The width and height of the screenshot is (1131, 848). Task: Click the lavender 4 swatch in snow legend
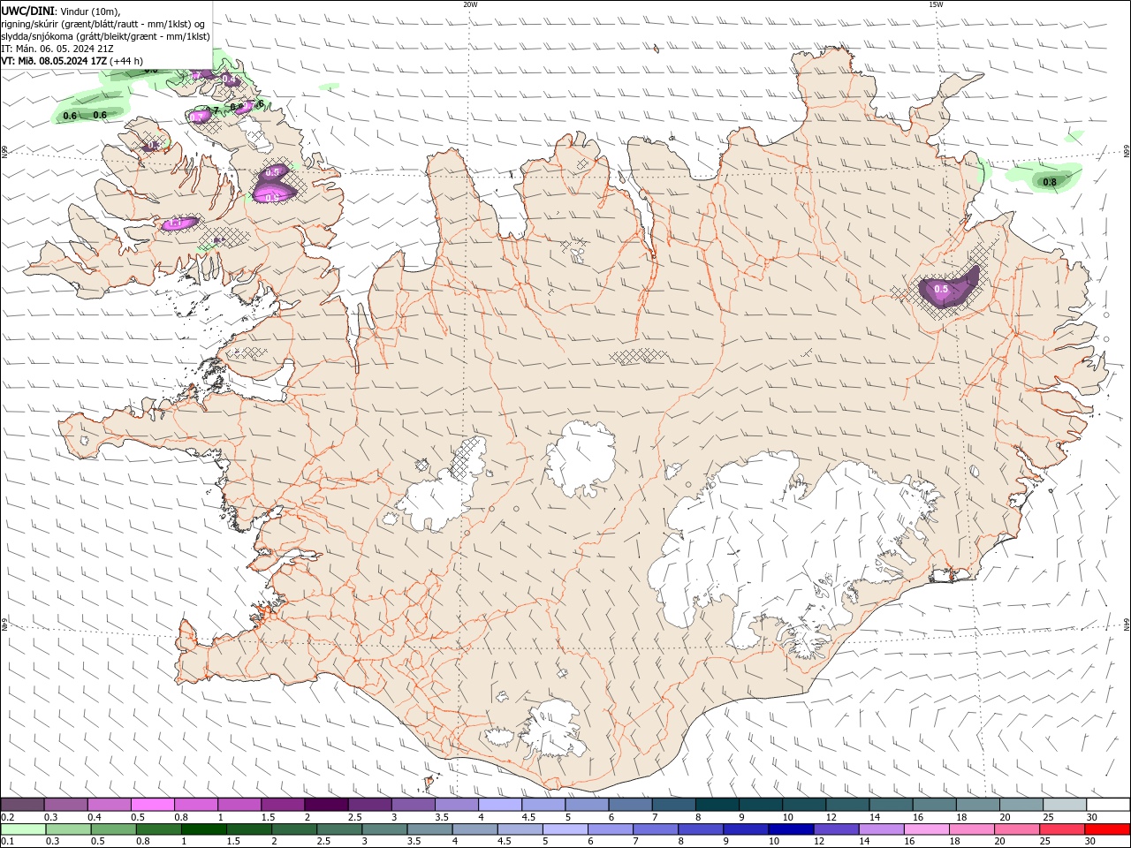tap(500, 804)
